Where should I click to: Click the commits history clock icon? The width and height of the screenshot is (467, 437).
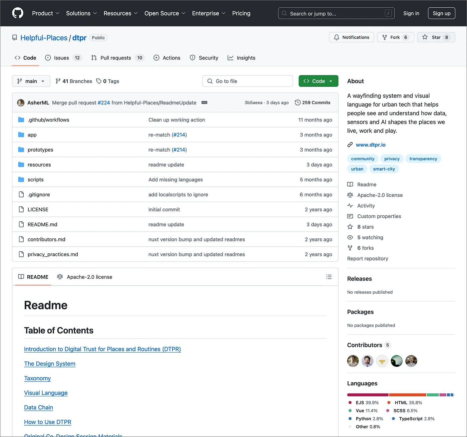(x=298, y=102)
